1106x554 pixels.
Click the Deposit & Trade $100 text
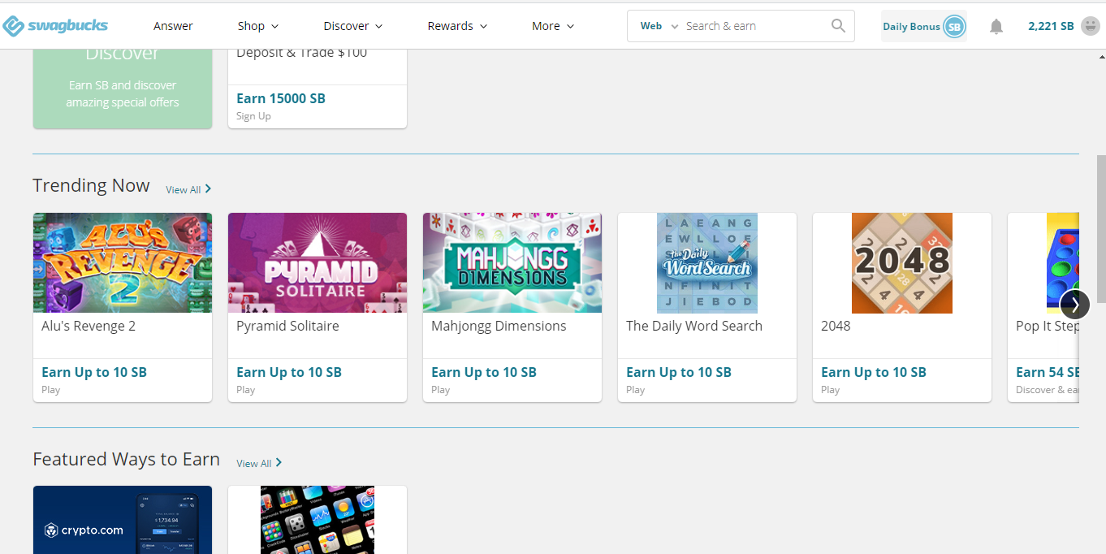click(301, 53)
